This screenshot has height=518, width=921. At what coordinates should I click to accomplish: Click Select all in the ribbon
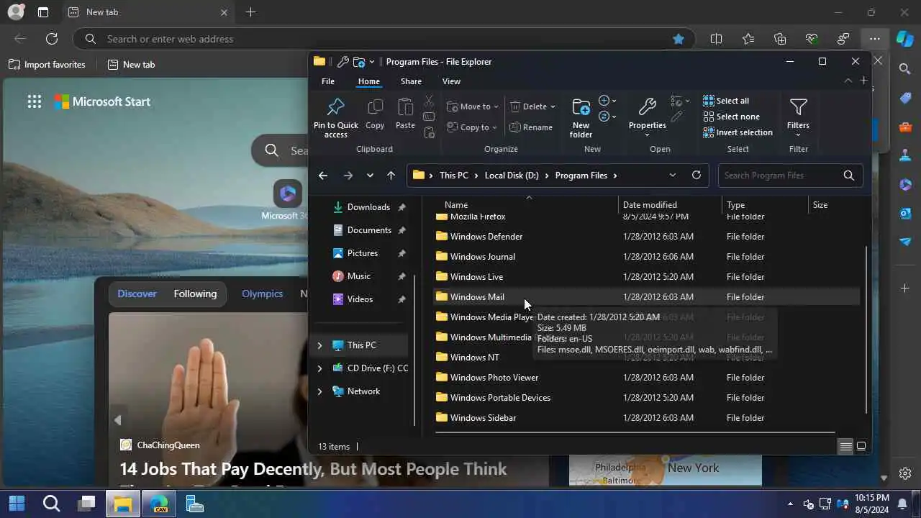tap(726, 101)
